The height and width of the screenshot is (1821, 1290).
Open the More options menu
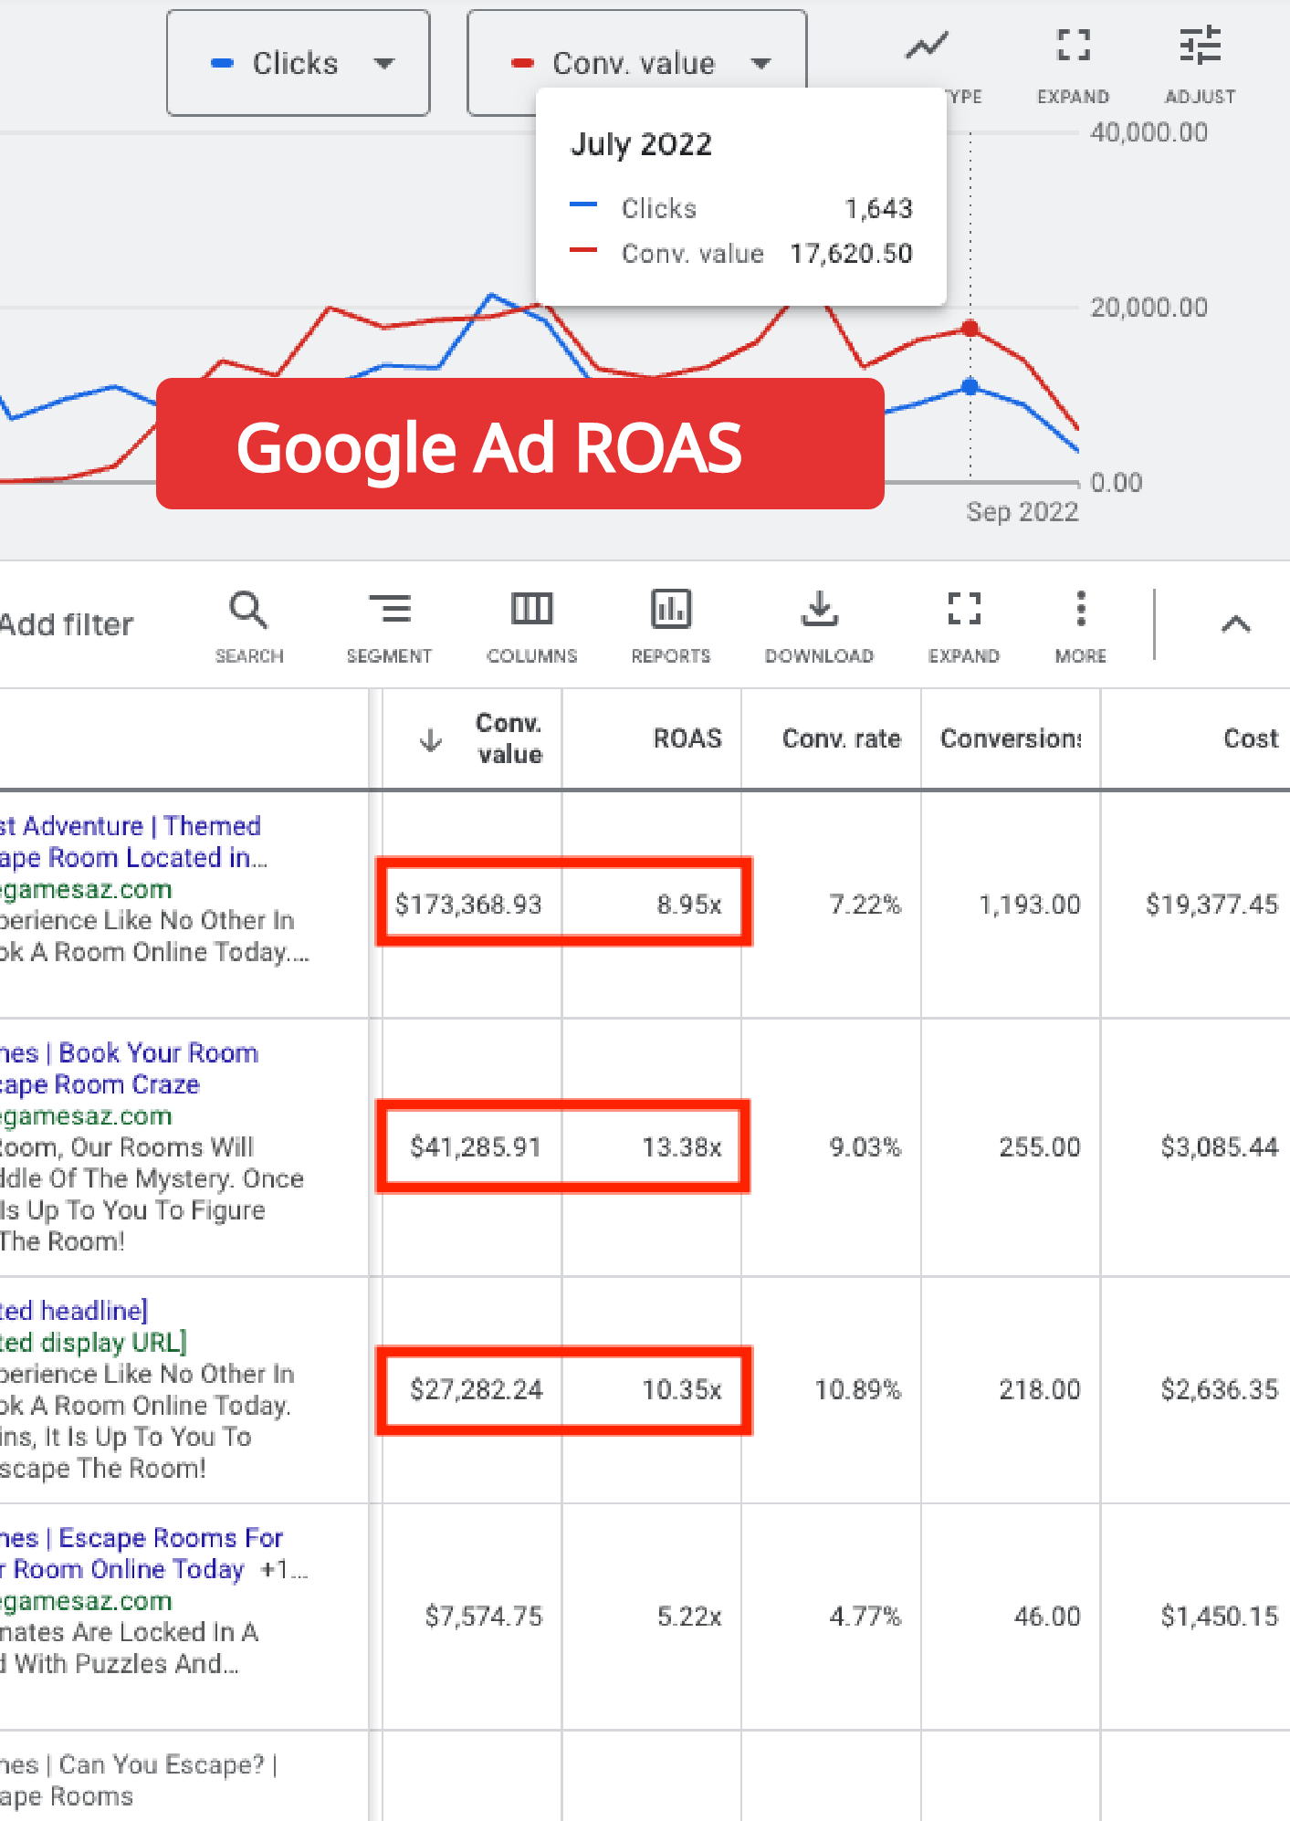[x=1081, y=627]
